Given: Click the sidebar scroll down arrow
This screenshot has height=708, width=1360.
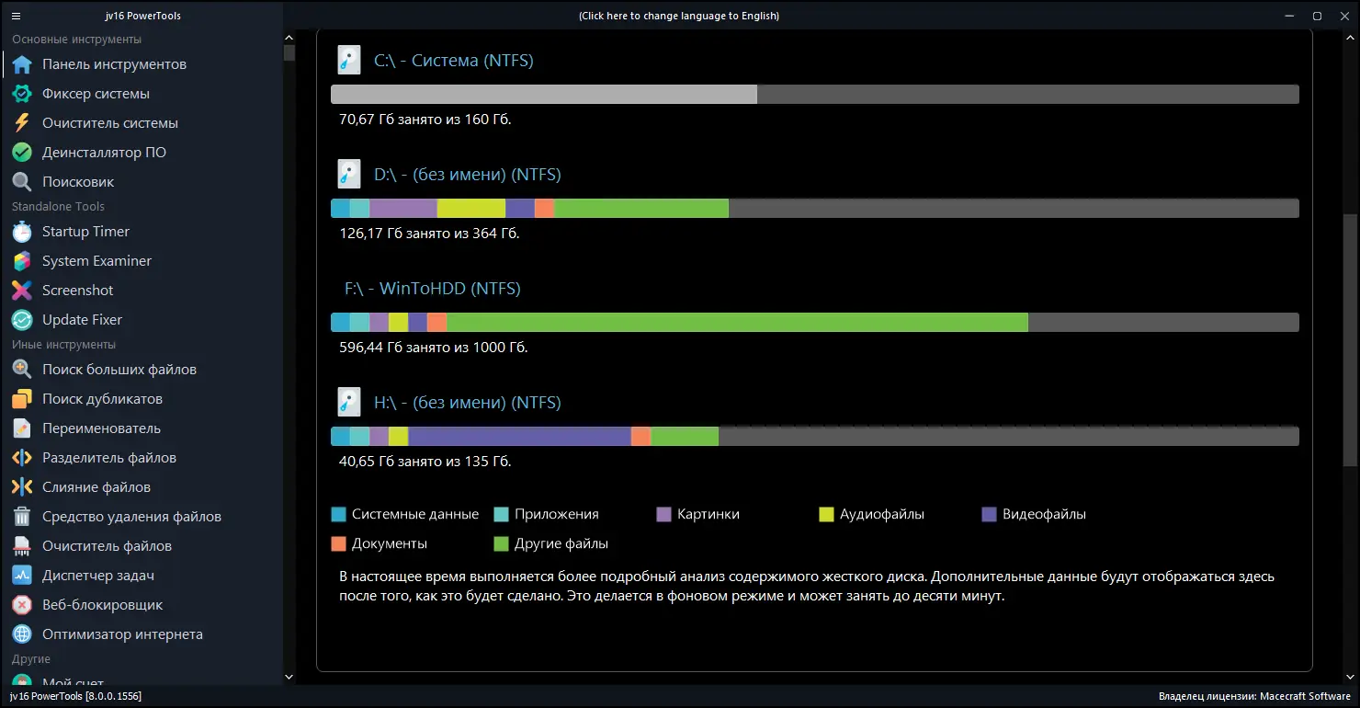Looking at the screenshot, I should 289,678.
